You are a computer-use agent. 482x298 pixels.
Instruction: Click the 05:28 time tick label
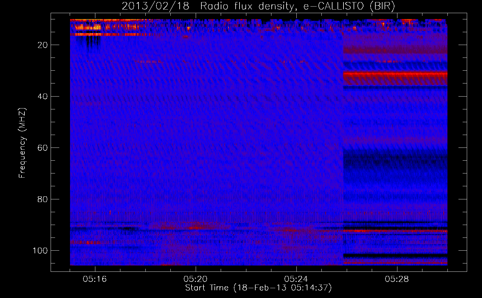click(397, 279)
